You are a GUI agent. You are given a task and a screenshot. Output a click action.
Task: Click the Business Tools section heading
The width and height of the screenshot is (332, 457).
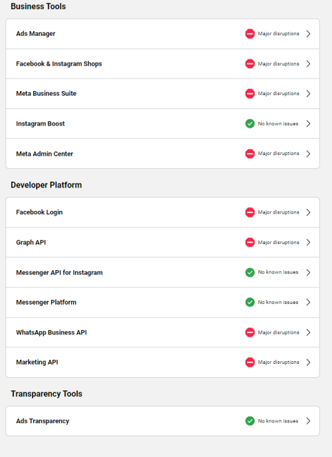39,7
